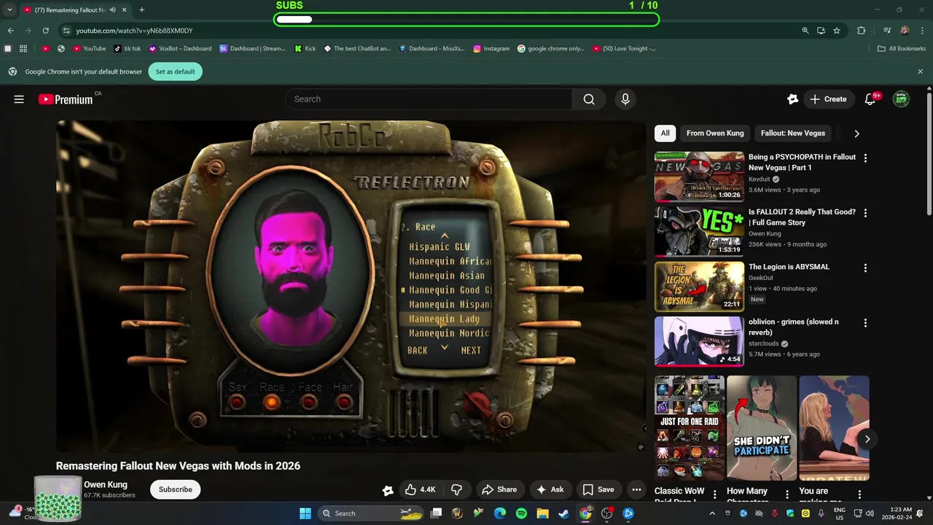Click 'Set as default' button
Image resolution: width=933 pixels, height=525 pixels.
pyautogui.click(x=175, y=71)
